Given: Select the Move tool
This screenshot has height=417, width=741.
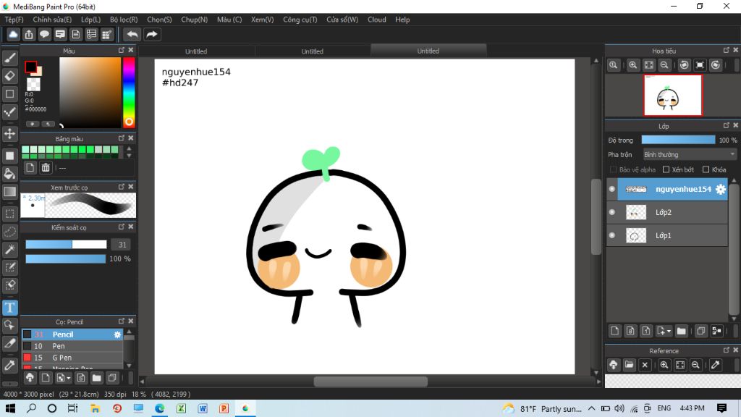Looking at the screenshot, I should tap(10, 134).
